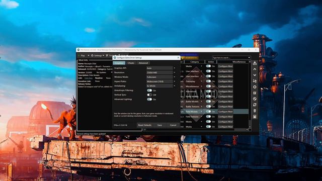Screen dimensions: 322x181
Task: Click the Reset Defaults button
Action: [x=144, y=125]
